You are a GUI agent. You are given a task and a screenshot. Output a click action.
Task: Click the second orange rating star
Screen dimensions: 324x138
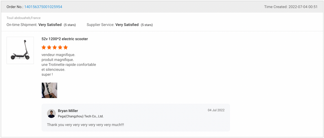[x=49, y=47]
